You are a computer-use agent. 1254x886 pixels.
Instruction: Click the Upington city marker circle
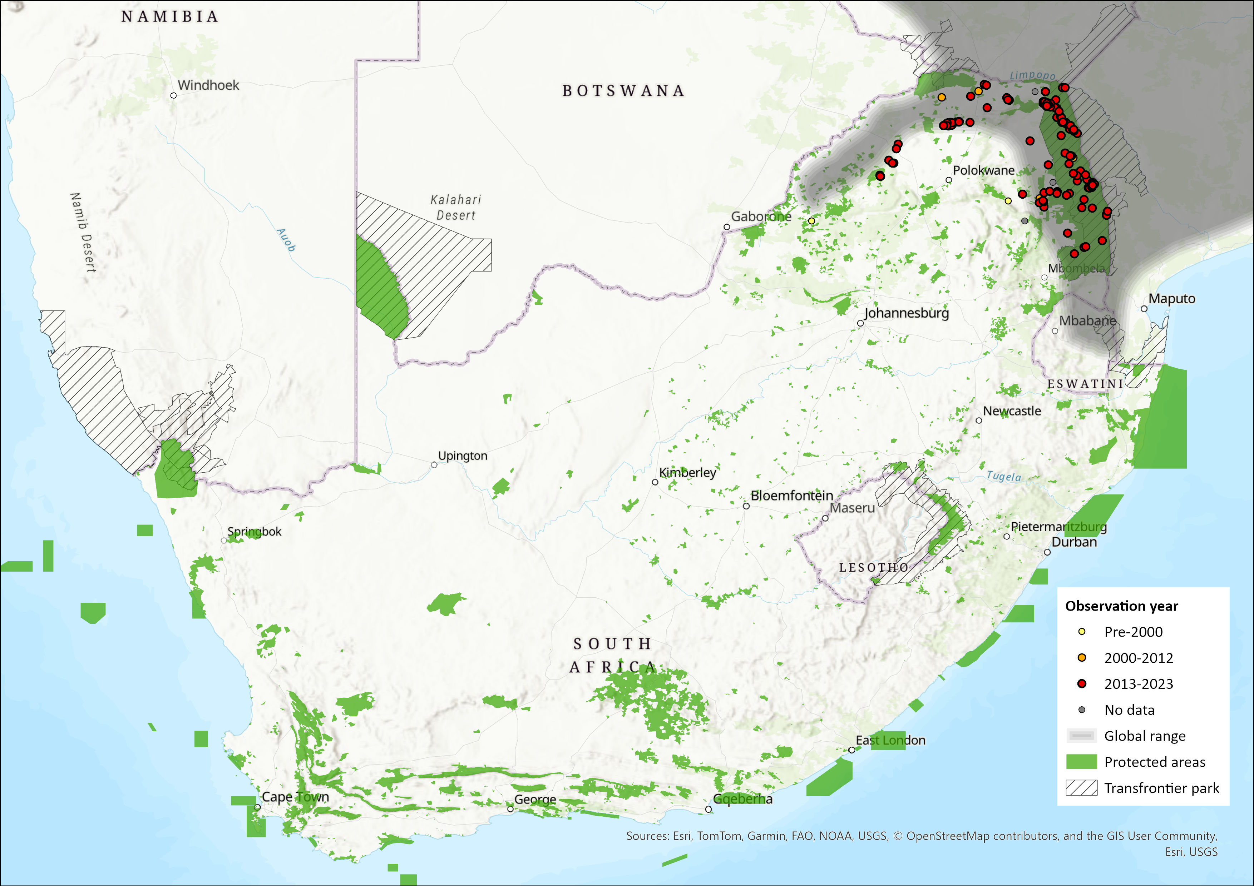(434, 464)
